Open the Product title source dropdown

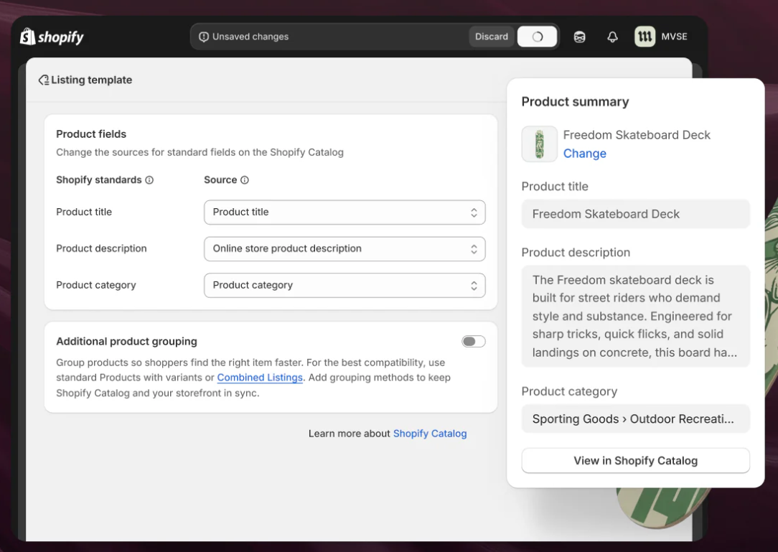tap(345, 212)
